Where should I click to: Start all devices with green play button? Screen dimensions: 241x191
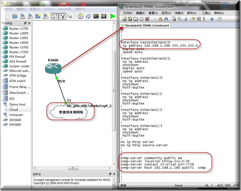pos(113,16)
